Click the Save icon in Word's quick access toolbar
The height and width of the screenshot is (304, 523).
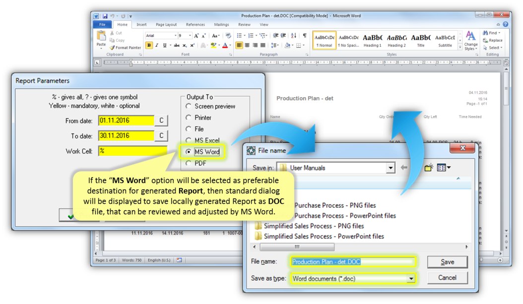pos(105,16)
